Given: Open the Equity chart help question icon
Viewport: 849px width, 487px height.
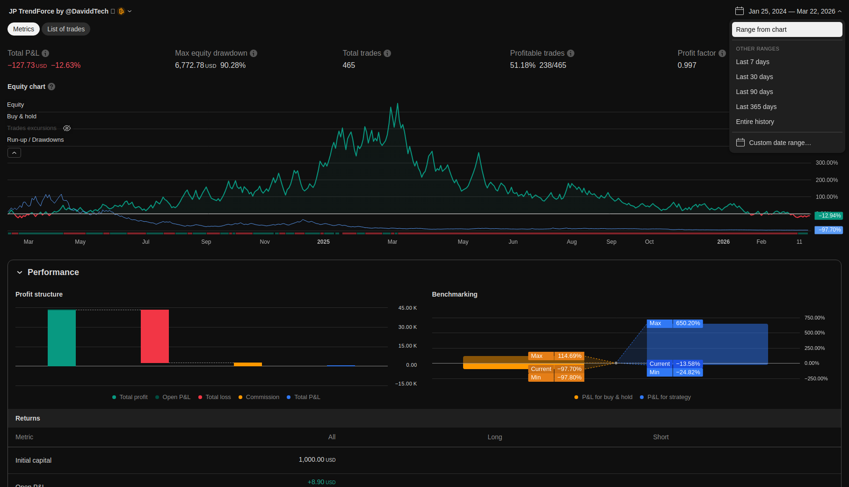Looking at the screenshot, I should [51, 87].
